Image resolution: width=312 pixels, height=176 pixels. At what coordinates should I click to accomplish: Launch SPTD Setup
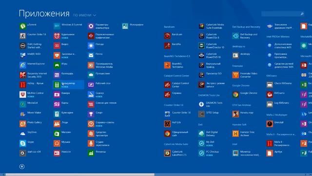pos(209,114)
